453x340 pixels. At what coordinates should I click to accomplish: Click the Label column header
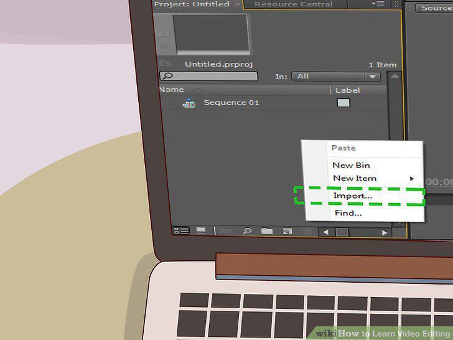point(348,90)
